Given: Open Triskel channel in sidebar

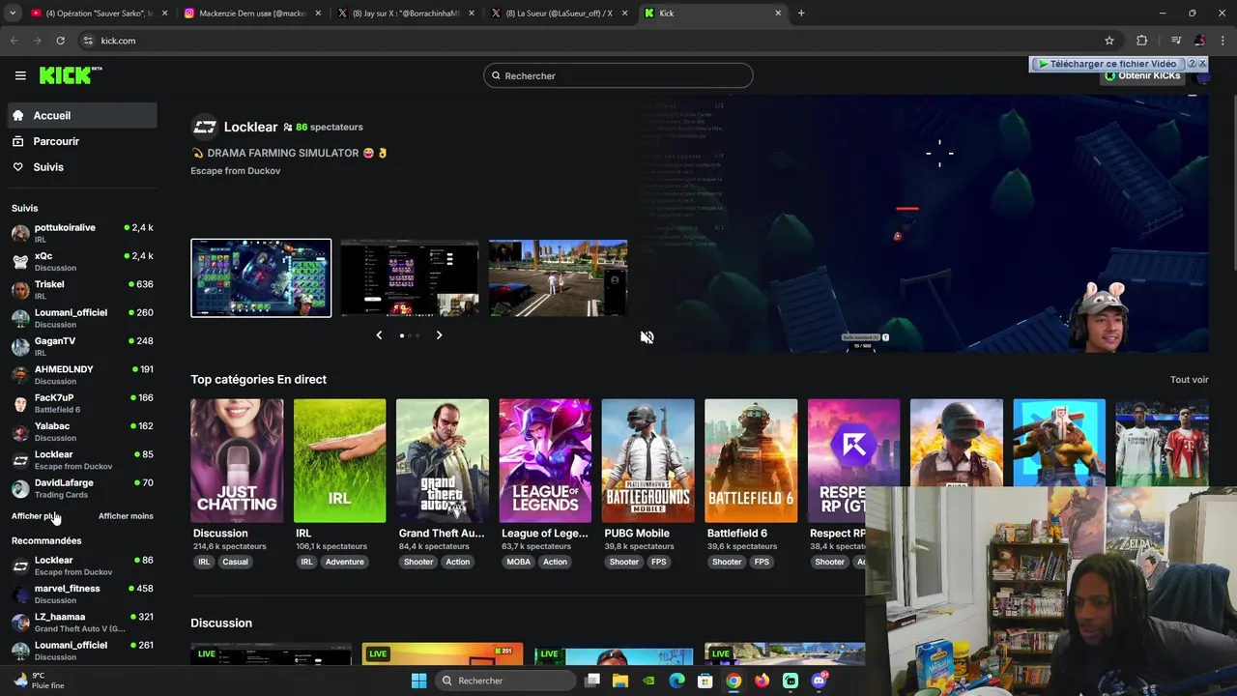Looking at the screenshot, I should click(x=82, y=290).
